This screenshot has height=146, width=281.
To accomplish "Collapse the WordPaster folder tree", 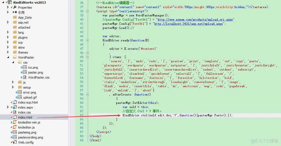I will (x=8, y=57).
